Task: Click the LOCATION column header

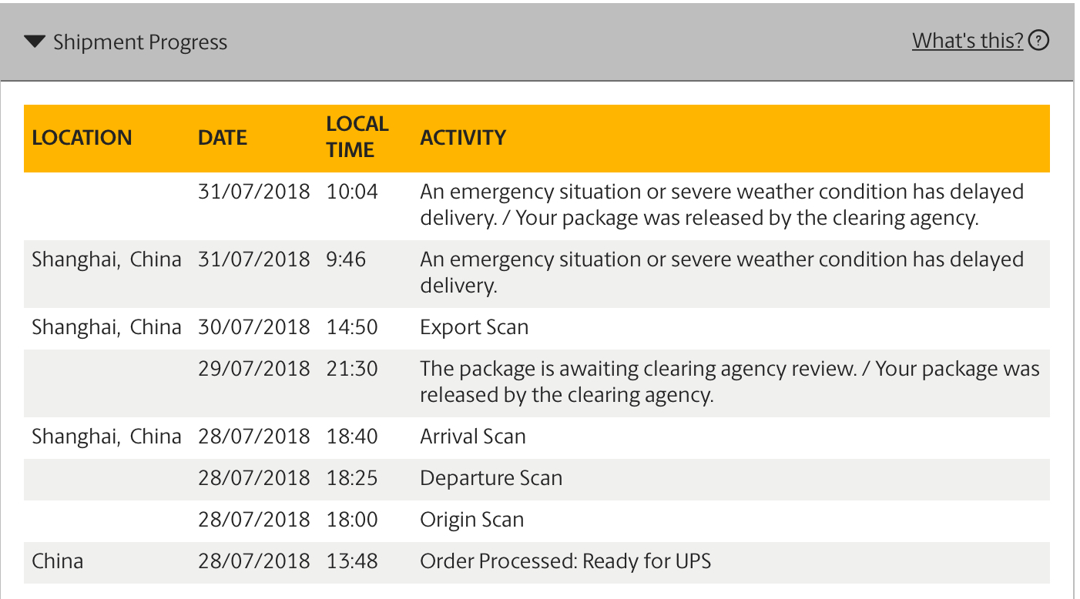Action: pos(82,138)
